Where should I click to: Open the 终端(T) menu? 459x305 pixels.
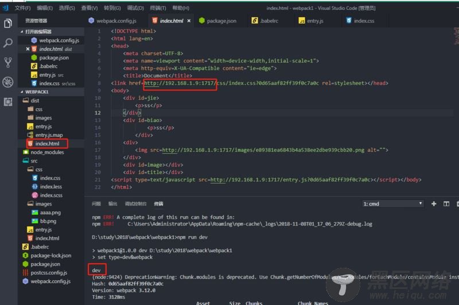point(158,8)
